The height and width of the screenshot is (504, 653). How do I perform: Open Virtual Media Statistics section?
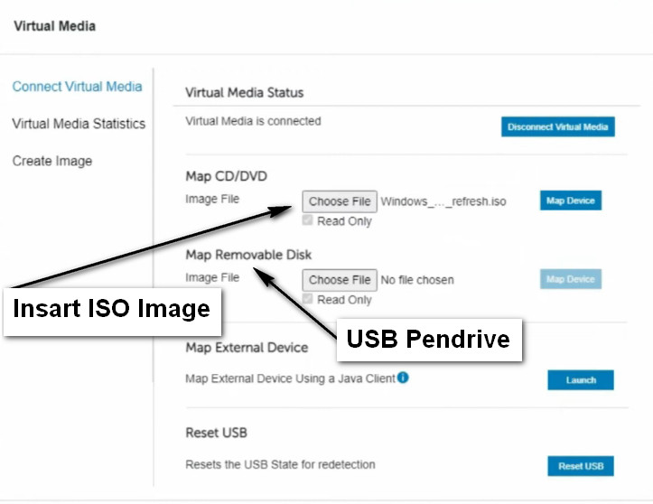tap(79, 124)
